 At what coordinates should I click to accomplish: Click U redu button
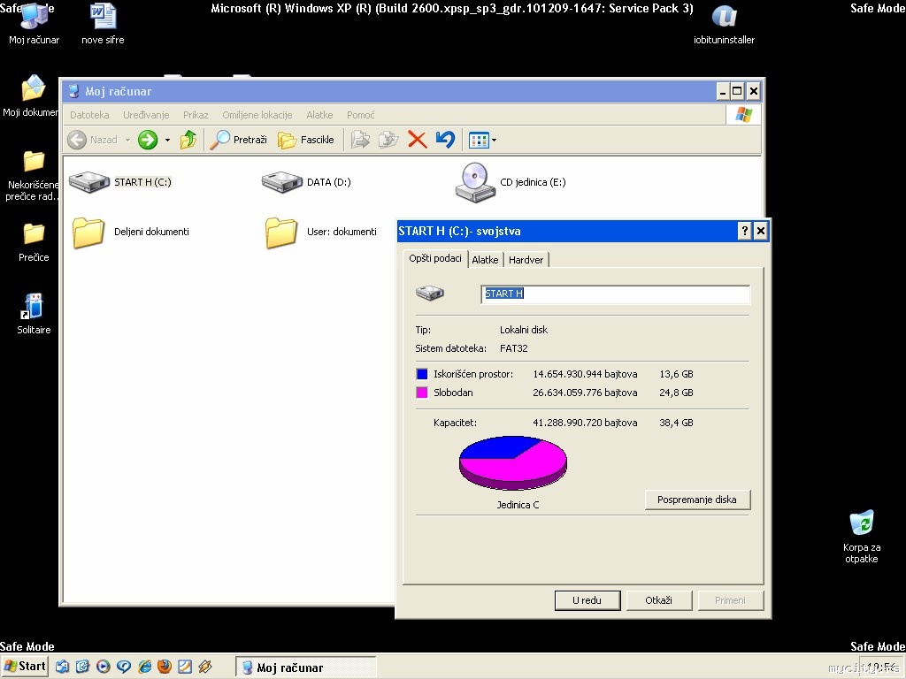point(587,600)
